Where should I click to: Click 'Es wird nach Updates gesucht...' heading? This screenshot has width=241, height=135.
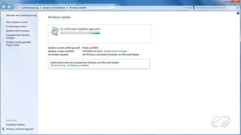tap(81, 29)
